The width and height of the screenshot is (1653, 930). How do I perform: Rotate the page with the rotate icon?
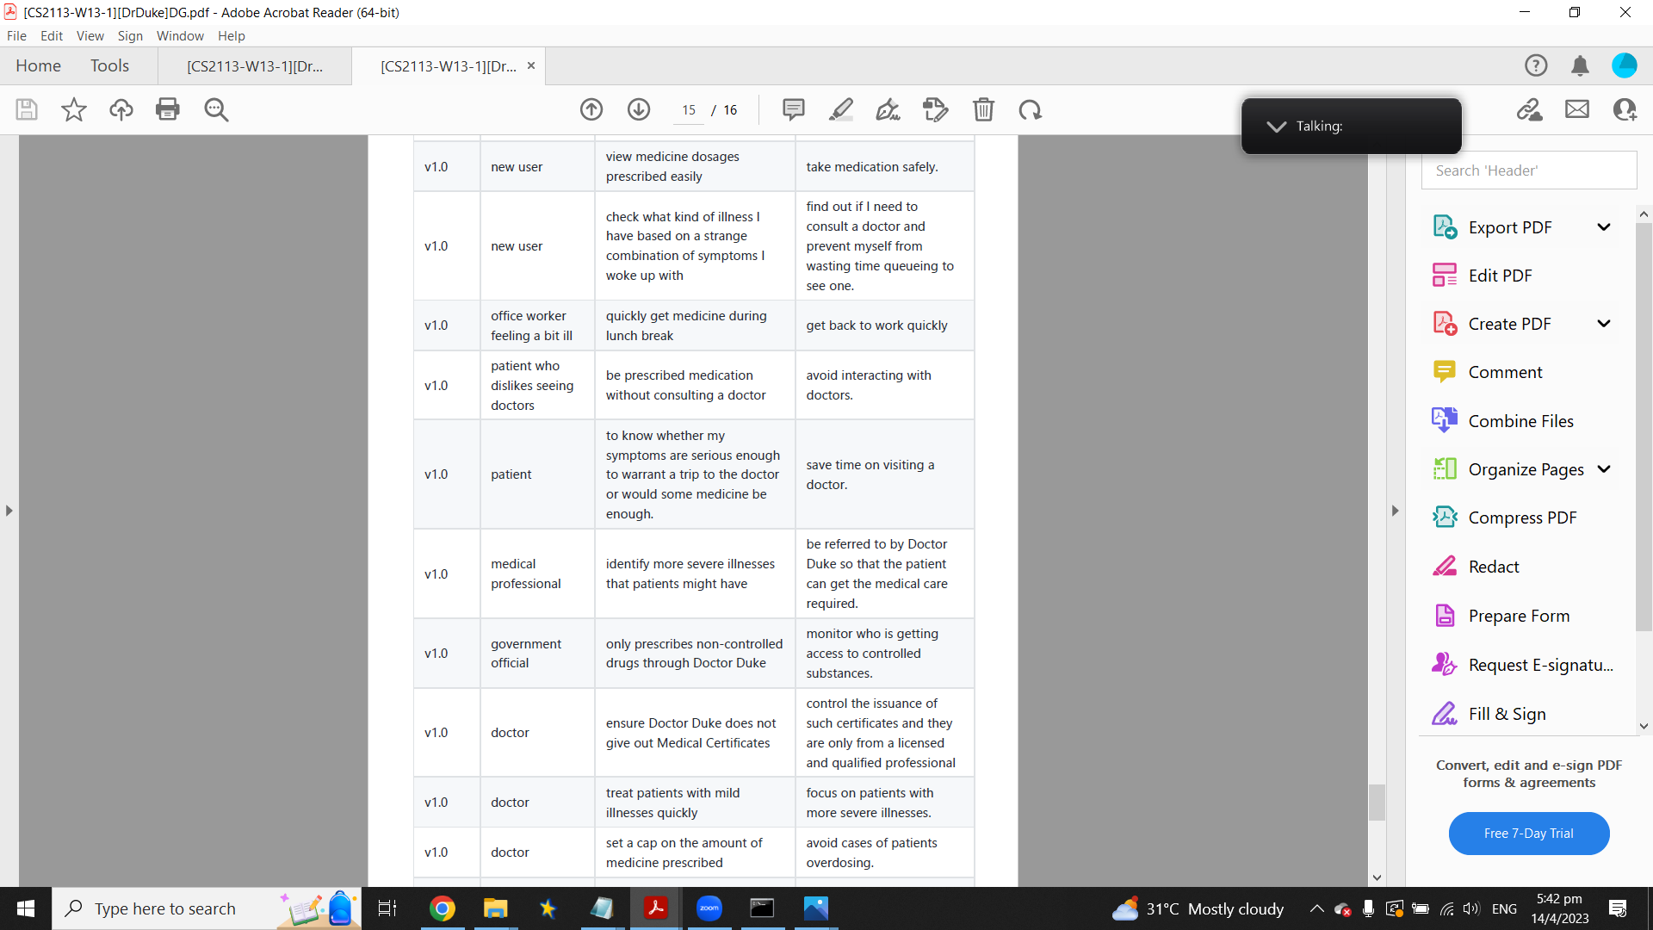point(1031,109)
